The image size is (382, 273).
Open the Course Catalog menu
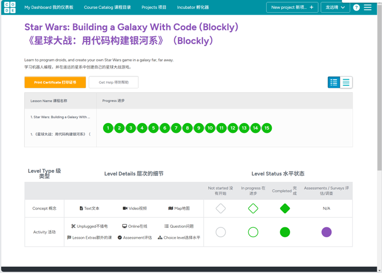pyautogui.click(x=108, y=7)
